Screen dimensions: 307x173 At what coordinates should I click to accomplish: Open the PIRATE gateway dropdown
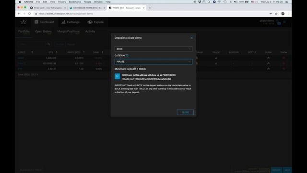click(153, 62)
